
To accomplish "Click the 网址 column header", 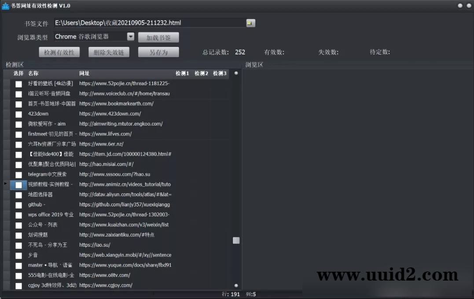I will (84, 73).
